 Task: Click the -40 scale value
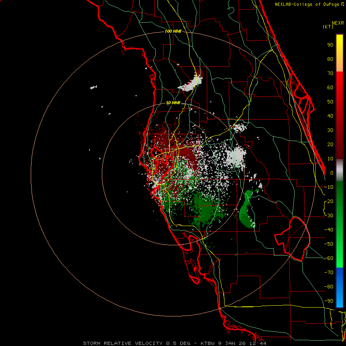point(329,230)
